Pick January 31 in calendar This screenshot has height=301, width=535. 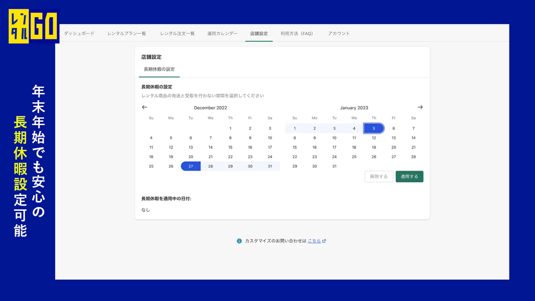pyautogui.click(x=334, y=166)
